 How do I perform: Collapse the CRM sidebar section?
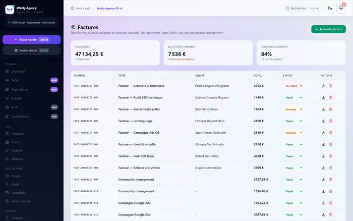point(56,127)
